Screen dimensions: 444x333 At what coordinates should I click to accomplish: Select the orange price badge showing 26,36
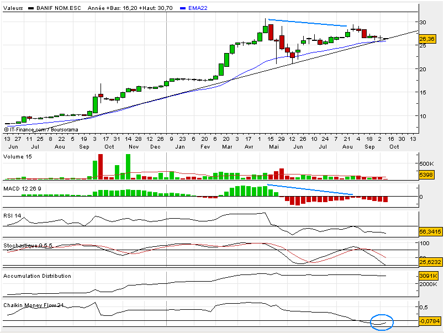426,39
